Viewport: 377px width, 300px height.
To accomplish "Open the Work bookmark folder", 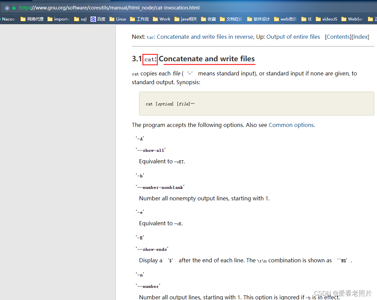I will (x=162, y=19).
